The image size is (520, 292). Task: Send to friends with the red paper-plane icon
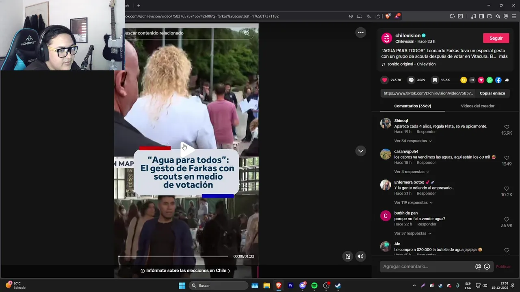(x=481, y=80)
